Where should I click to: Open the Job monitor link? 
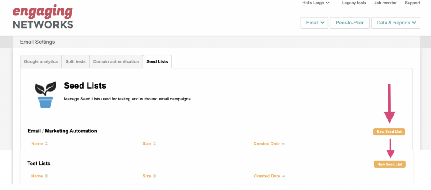point(385,3)
